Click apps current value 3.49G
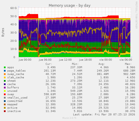139x121 pixels. 51,67
